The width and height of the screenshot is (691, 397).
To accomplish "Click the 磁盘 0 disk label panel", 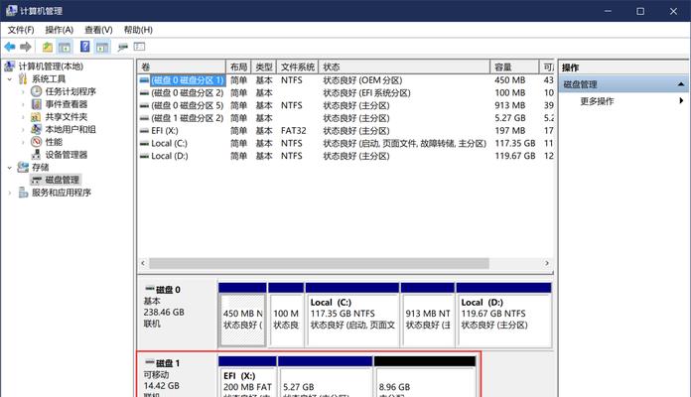I will 178,315.
